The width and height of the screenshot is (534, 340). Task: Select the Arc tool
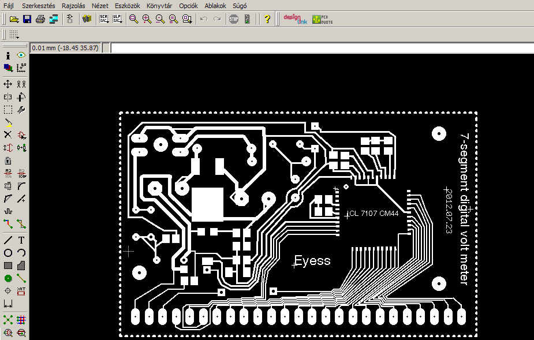point(21,253)
